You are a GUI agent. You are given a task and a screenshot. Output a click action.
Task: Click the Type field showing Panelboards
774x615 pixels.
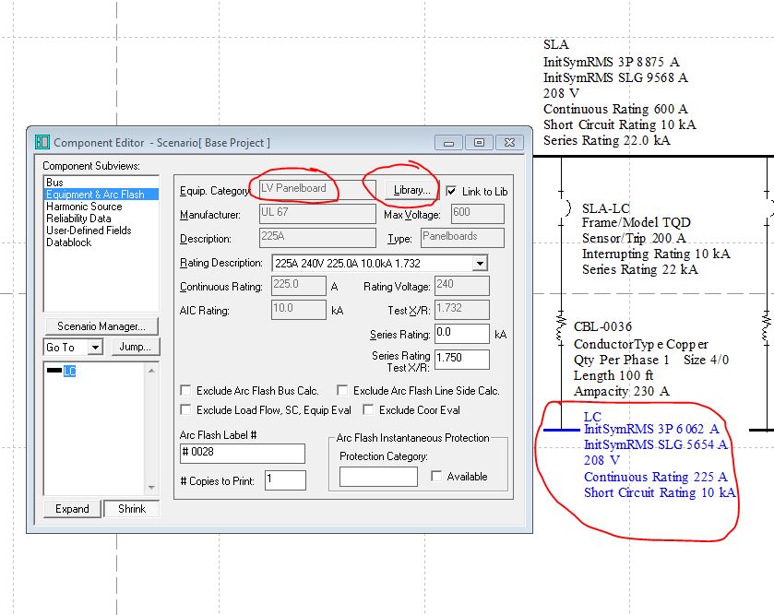pyautogui.click(x=462, y=238)
